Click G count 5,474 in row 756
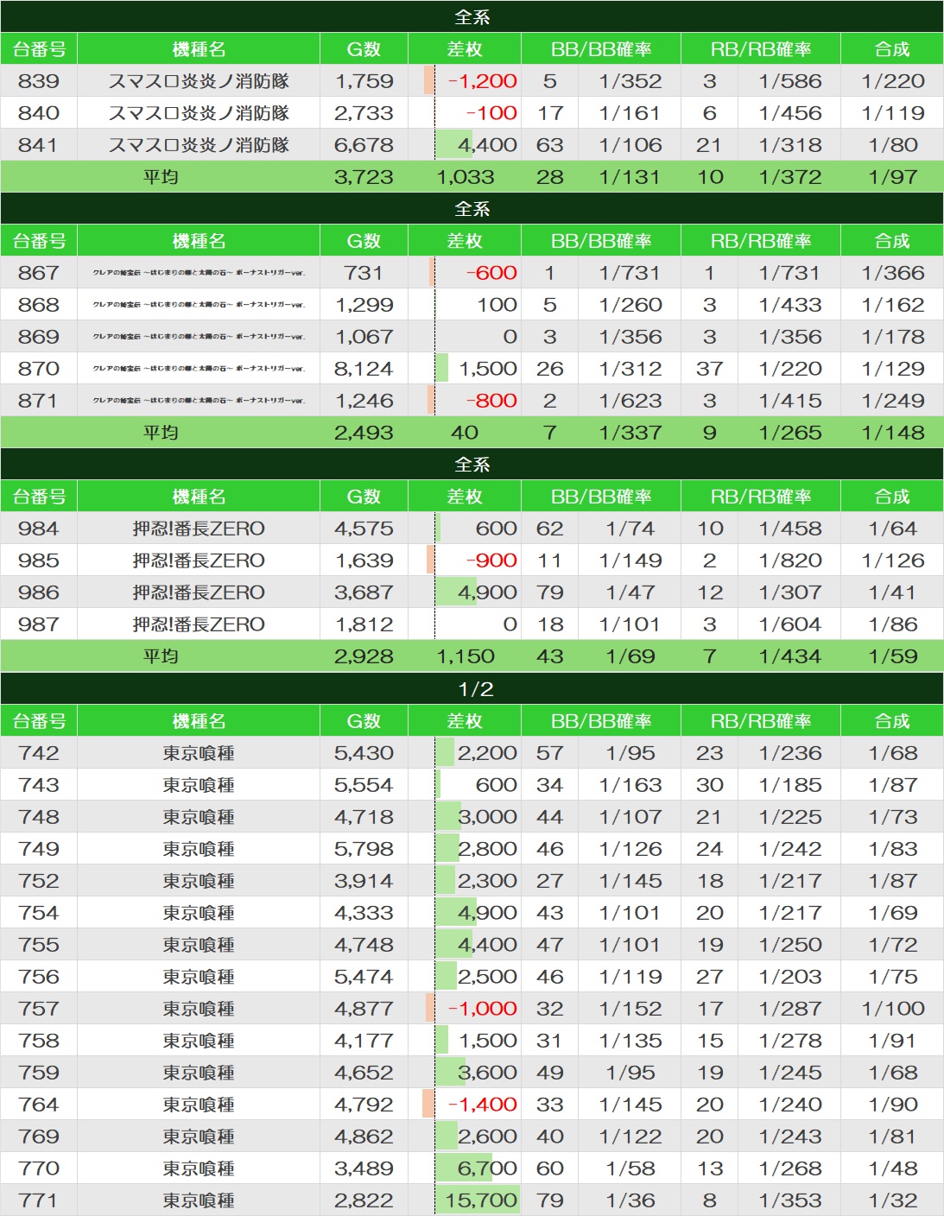 (364, 977)
